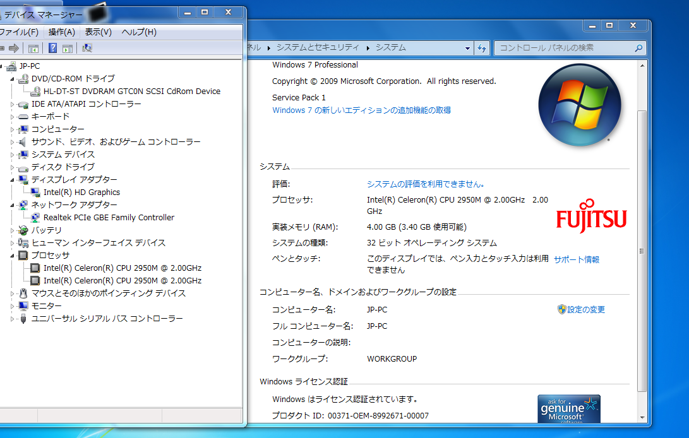Scan for hardware changes toolbar icon
The image size is (689, 438).
tap(87, 48)
